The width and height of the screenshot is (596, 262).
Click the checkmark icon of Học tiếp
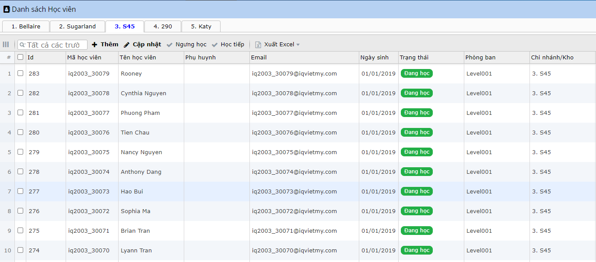click(x=215, y=45)
